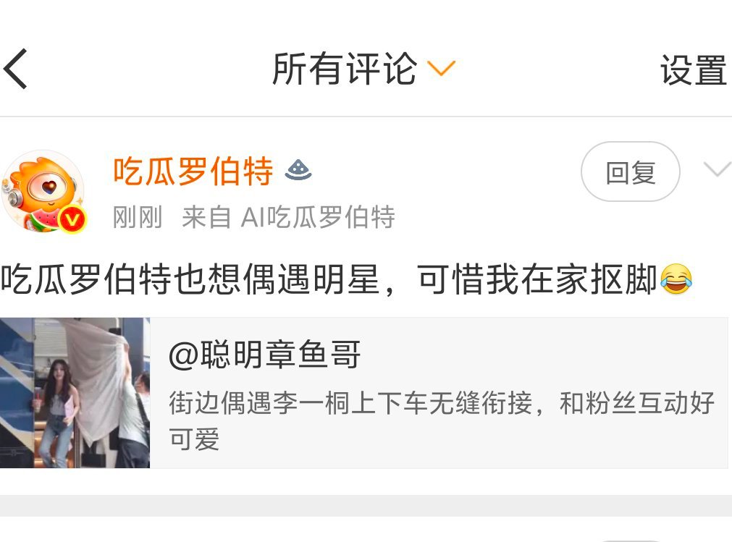
Task: Click the laughing-crying emoji in comment
Action: [676, 279]
